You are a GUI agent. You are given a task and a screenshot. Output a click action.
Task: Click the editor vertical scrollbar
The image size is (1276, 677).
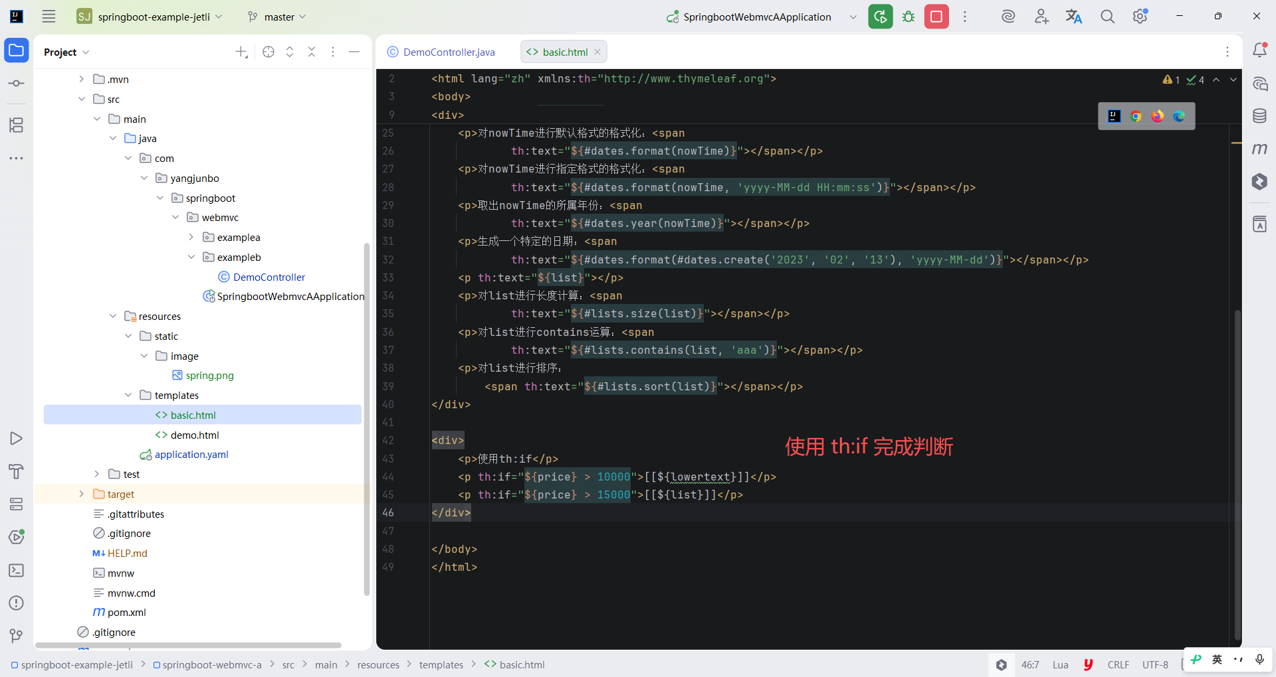[1237, 475]
